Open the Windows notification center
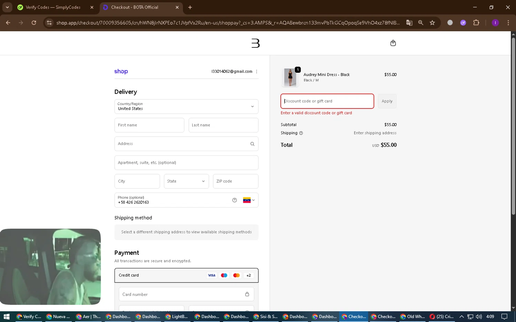Viewport: 516px width, 322px height. point(504,317)
